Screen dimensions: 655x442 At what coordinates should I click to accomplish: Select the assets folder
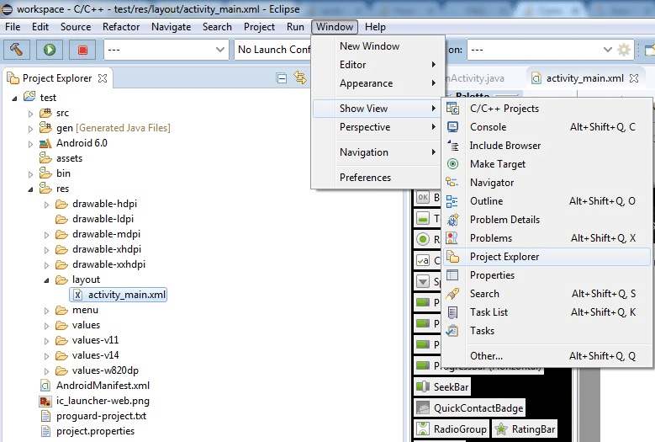coord(61,158)
